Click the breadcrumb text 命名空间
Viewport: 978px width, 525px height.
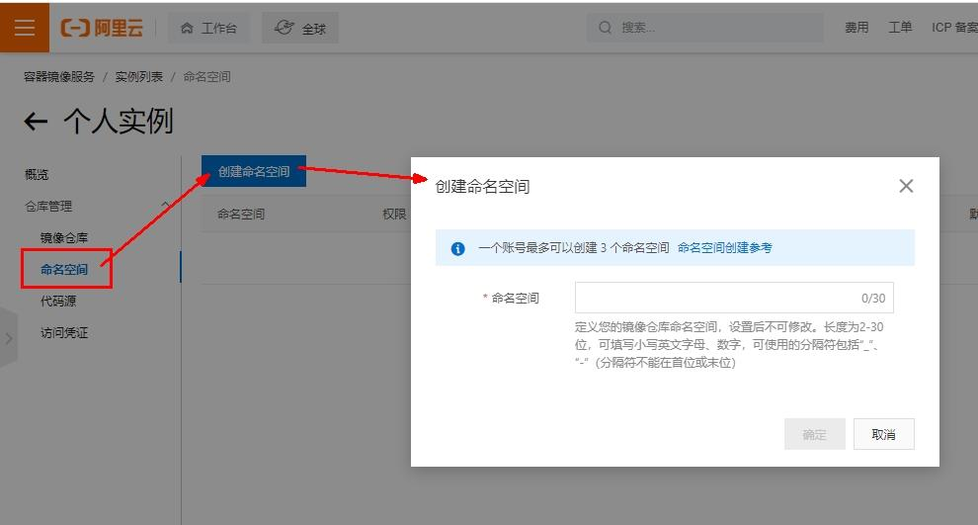(207, 77)
